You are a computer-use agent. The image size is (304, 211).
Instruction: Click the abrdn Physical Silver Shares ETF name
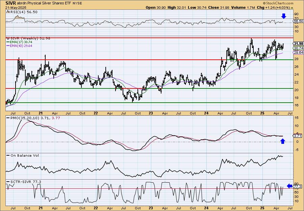[x=44, y=3]
